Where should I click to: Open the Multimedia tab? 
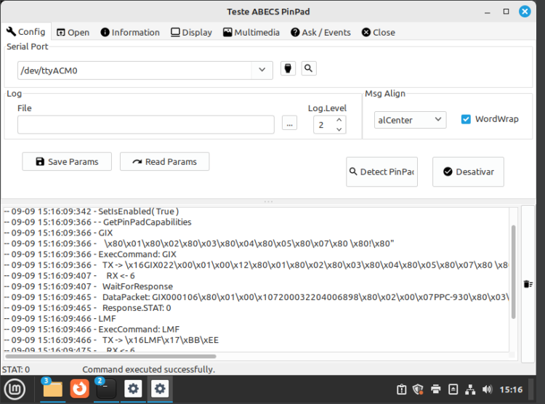(251, 32)
